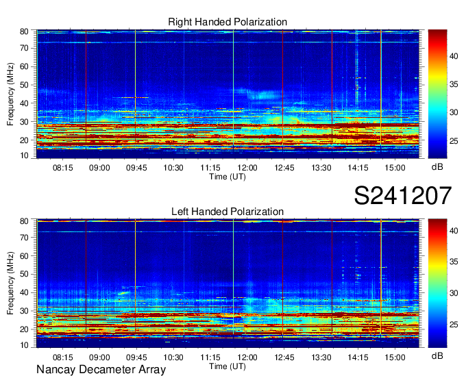
Task: Click the "Nancay Decameter Array" caption
Action: (x=101, y=369)
